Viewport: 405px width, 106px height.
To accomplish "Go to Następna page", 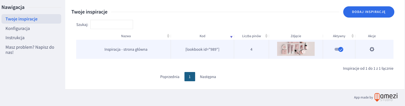I will tap(208, 77).
